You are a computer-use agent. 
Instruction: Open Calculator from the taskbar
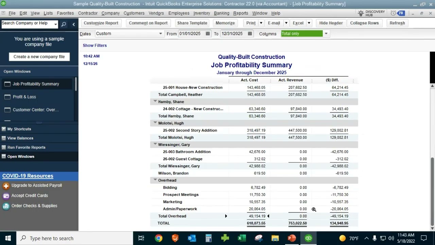point(208,238)
